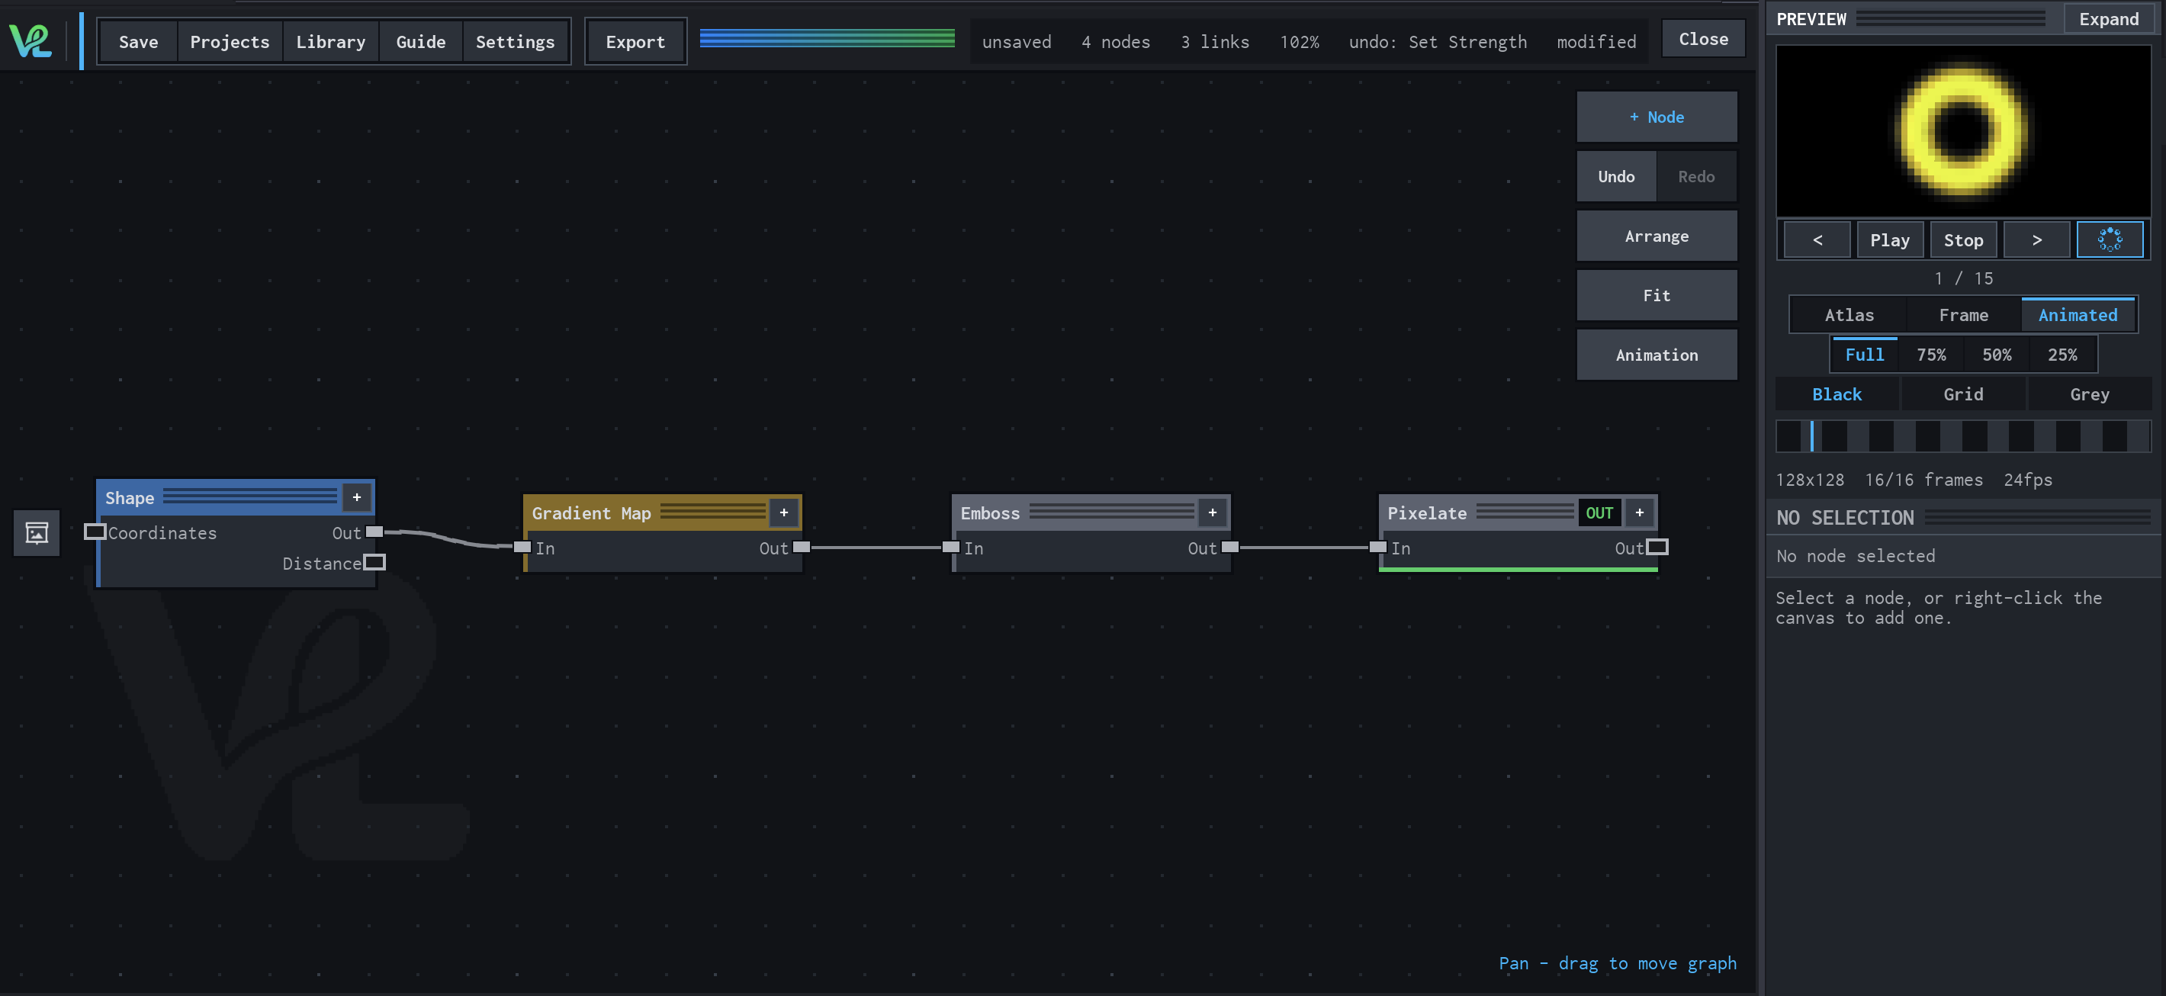This screenshot has height=996, width=2166.
Task: Click the '24fps' frame rate text
Action: tap(2026, 479)
